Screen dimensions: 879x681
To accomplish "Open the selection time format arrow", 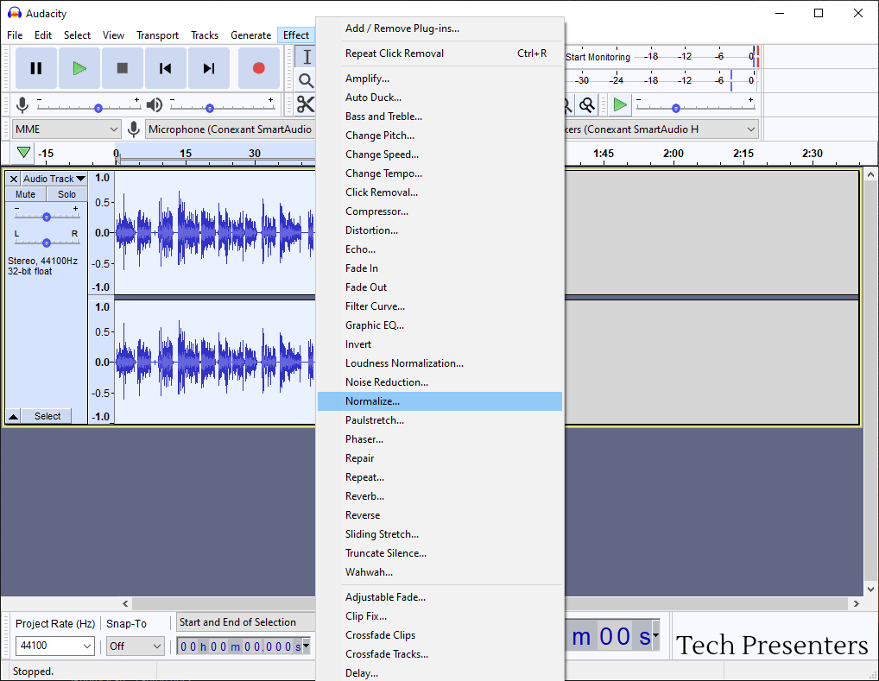I will pos(306,646).
